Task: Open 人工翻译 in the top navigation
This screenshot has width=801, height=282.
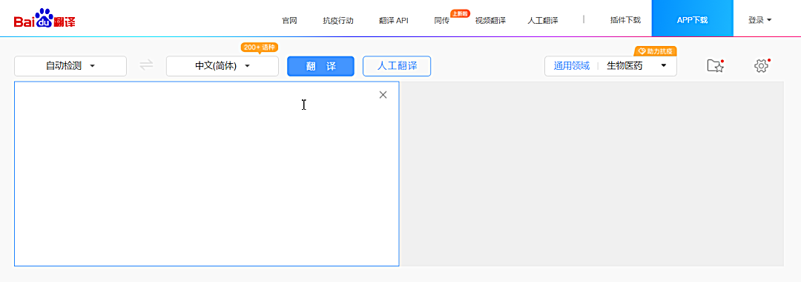Action: (x=542, y=21)
